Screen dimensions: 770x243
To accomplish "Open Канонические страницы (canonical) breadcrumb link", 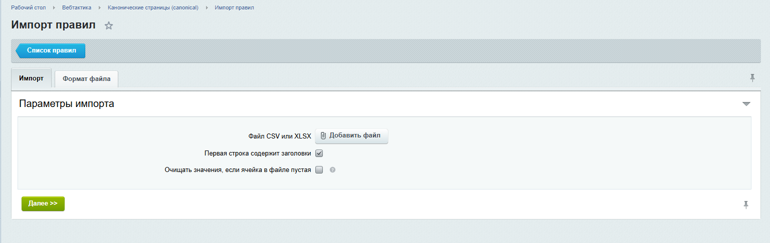I will pyautogui.click(x=153, y=8).
